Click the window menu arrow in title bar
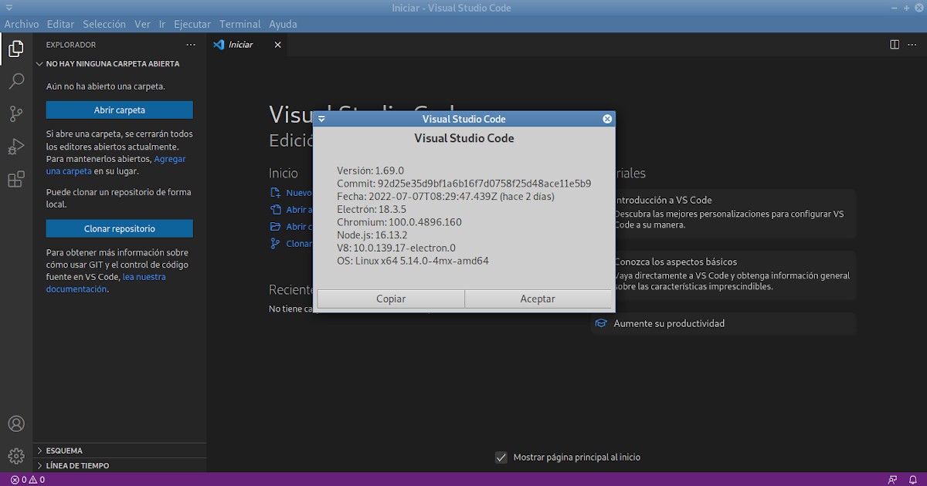 pos(8,8)
